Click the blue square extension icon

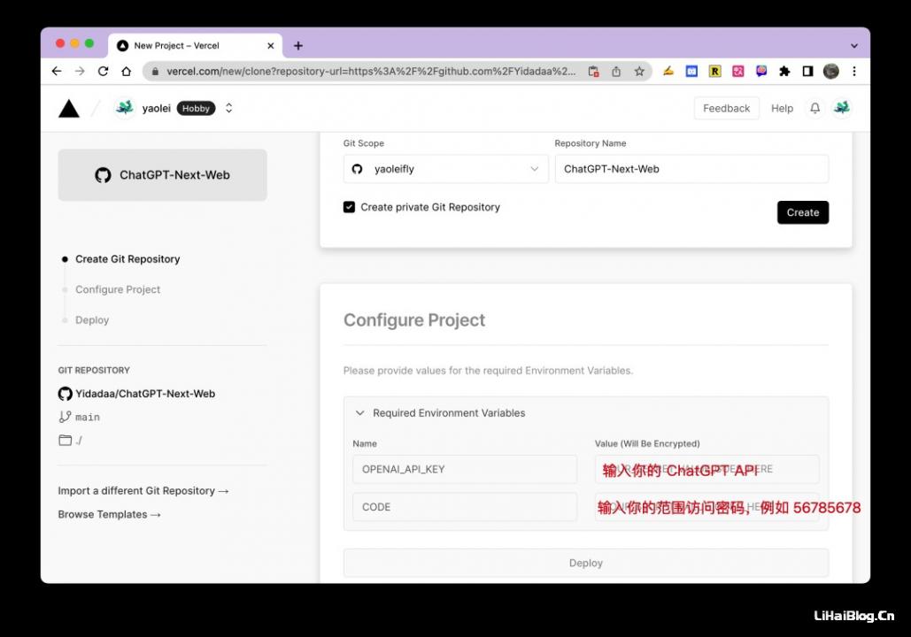point(691,71)
